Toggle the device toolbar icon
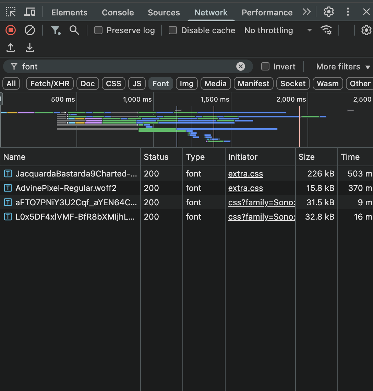 pyautogui.click(x=30, y=12)
